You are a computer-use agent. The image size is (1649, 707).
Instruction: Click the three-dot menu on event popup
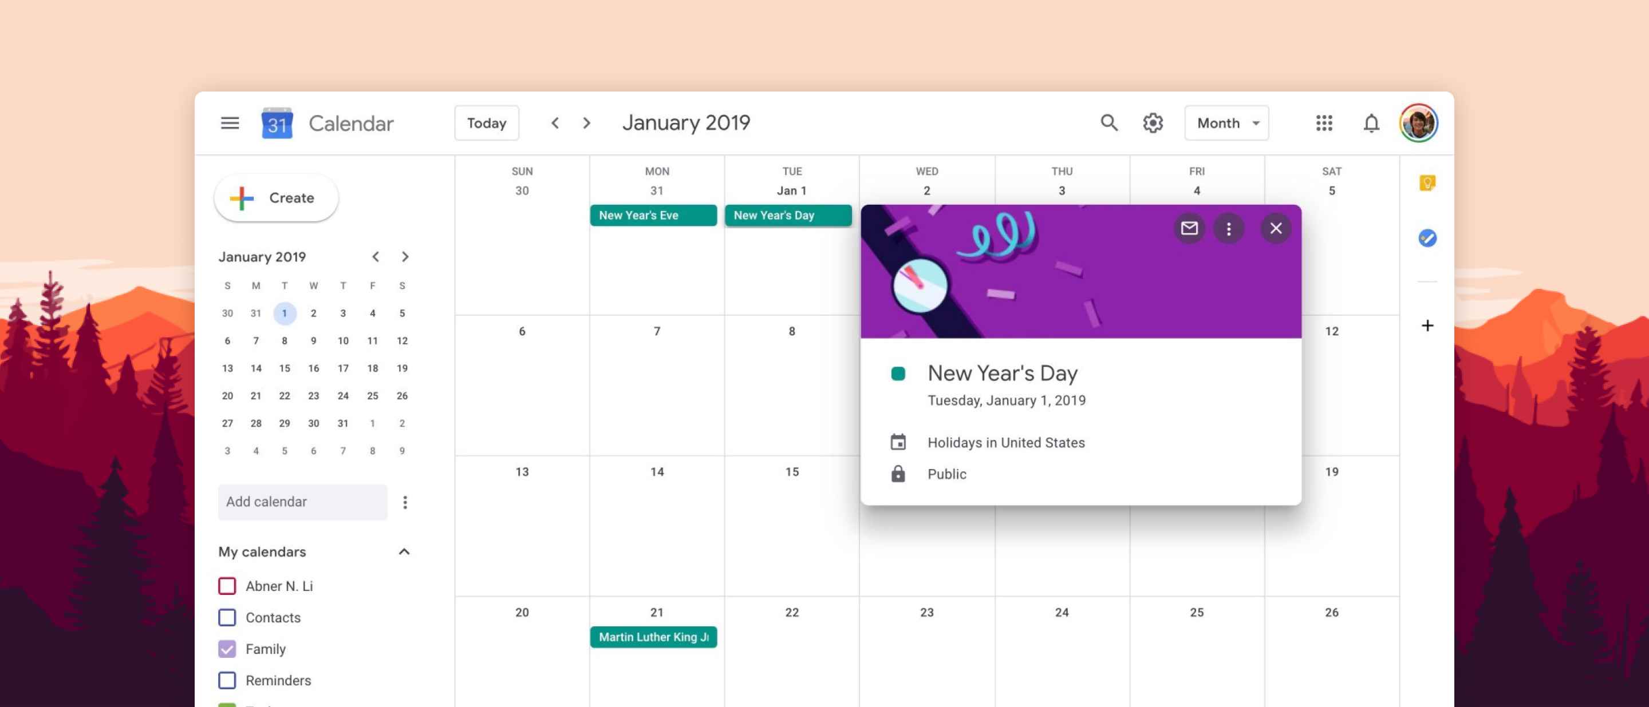[x=1229, y=228]
